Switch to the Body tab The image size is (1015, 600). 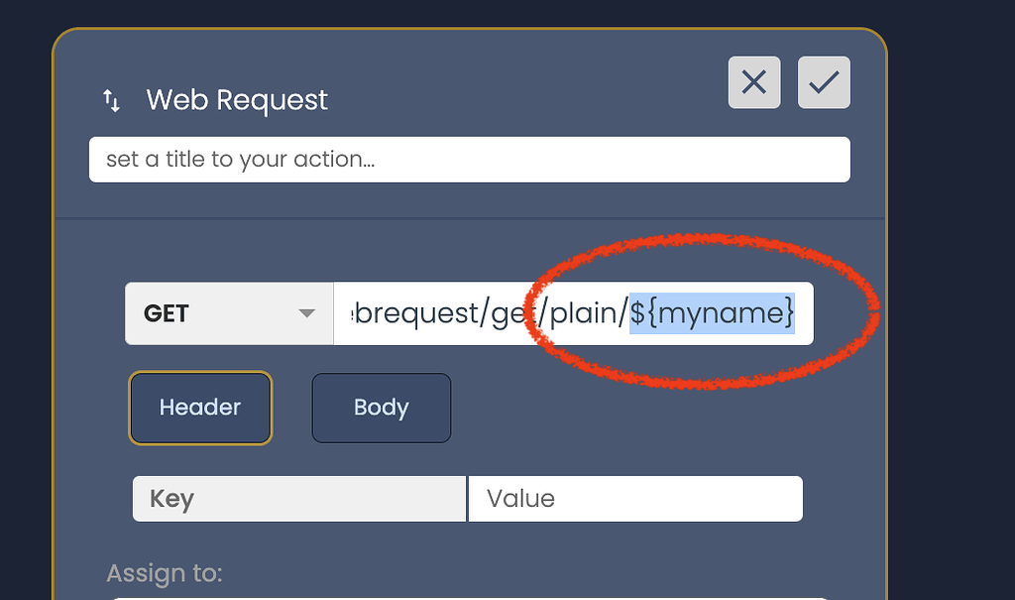click(x=382, y=408)
